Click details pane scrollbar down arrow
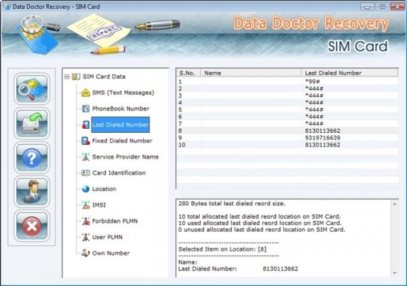 coord(395,273)
